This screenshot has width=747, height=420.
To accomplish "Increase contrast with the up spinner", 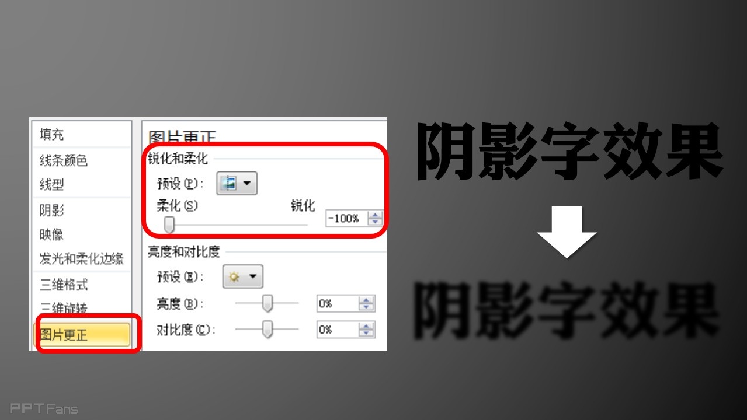I will tap(366, 326).
